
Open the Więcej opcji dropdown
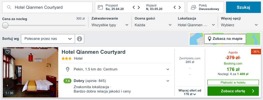[239, 25]
